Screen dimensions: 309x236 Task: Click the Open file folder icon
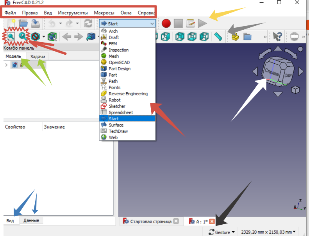(x=23, y=23)
